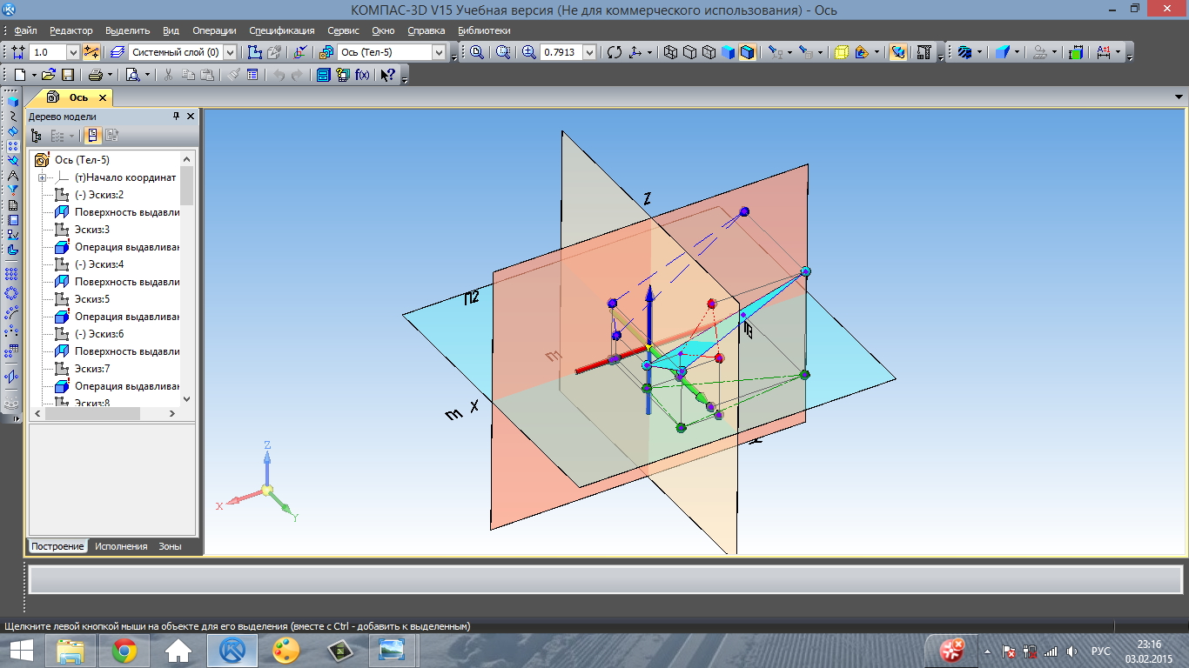Toggle the snap binding button beside scale
Viewport: 1189px width, 668px height.
click(91, 52)
